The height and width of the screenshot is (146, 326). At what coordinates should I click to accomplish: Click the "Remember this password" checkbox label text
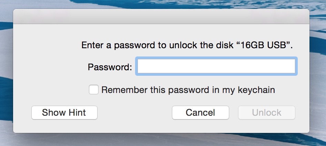[x=188, y=90]
